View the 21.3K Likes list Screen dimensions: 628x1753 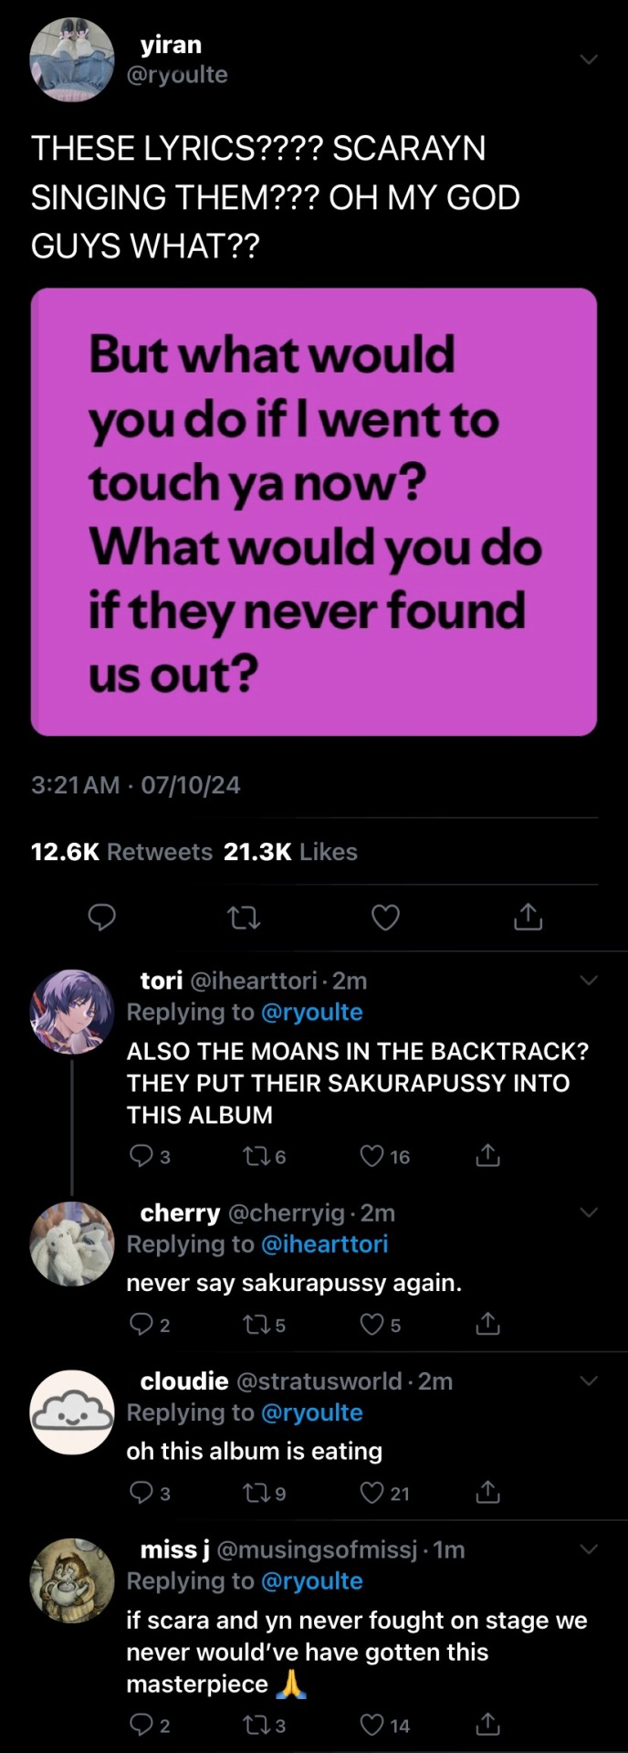pyautogui.click(x=290, y=852)
